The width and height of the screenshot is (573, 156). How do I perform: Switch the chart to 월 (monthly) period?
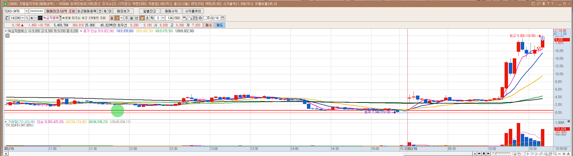pos(132,18)
